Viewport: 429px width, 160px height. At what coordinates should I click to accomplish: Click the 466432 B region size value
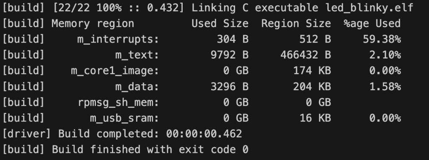[305, 55]
